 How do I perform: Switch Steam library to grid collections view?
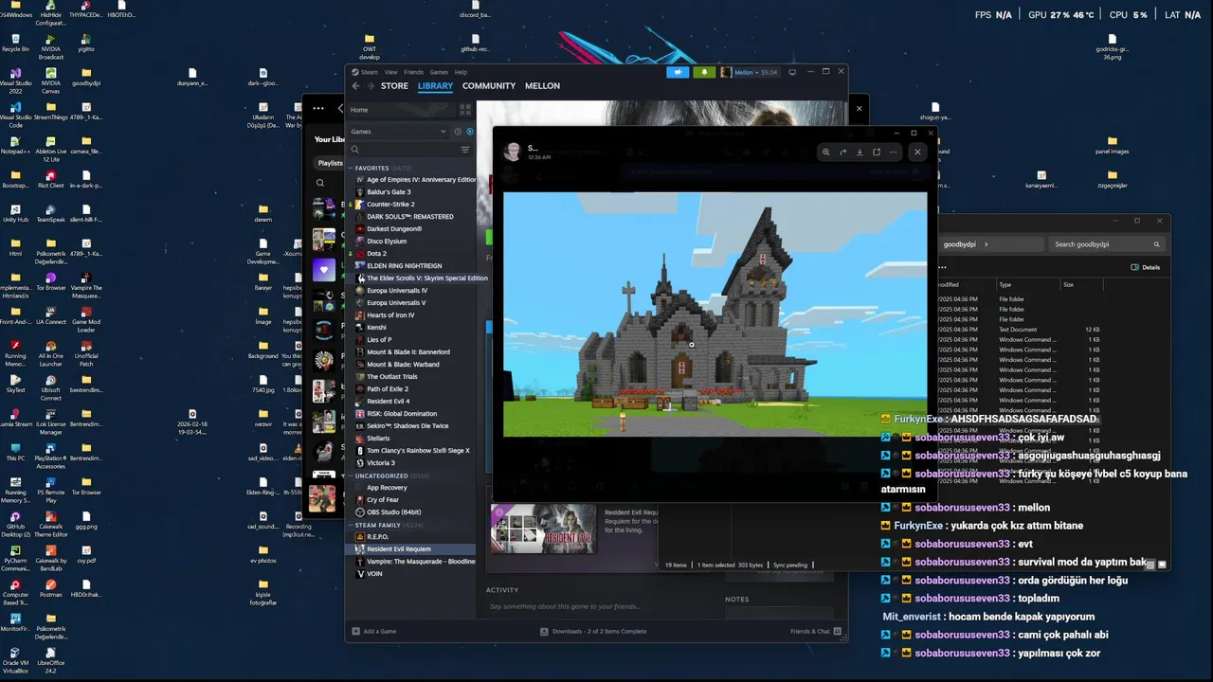[x=465, y=110]
